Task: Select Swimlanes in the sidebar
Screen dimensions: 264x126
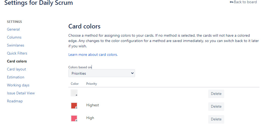Action: [x=15, y=45]
